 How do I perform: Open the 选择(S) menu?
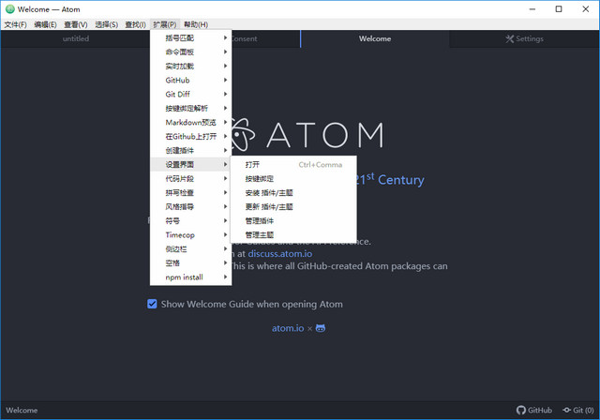[x=106, y=24]
